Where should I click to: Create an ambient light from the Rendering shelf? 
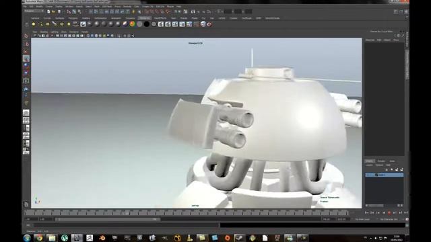(x=34, y=24)
